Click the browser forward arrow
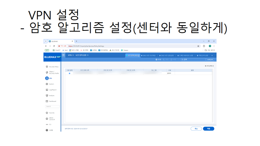 point(50,46)
